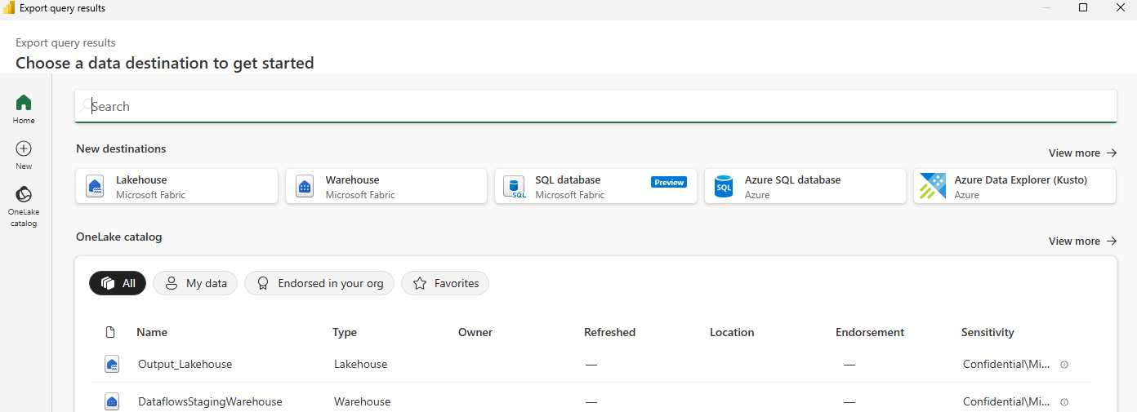Click the star icon on the Favorites filter
The height and width of the screenshot is (412, 1137).
(x=420, y=283)
